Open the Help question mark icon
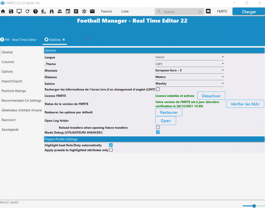The width and height of the screenshot is (265, 208). pyautogui.click(x=35, y=11)
